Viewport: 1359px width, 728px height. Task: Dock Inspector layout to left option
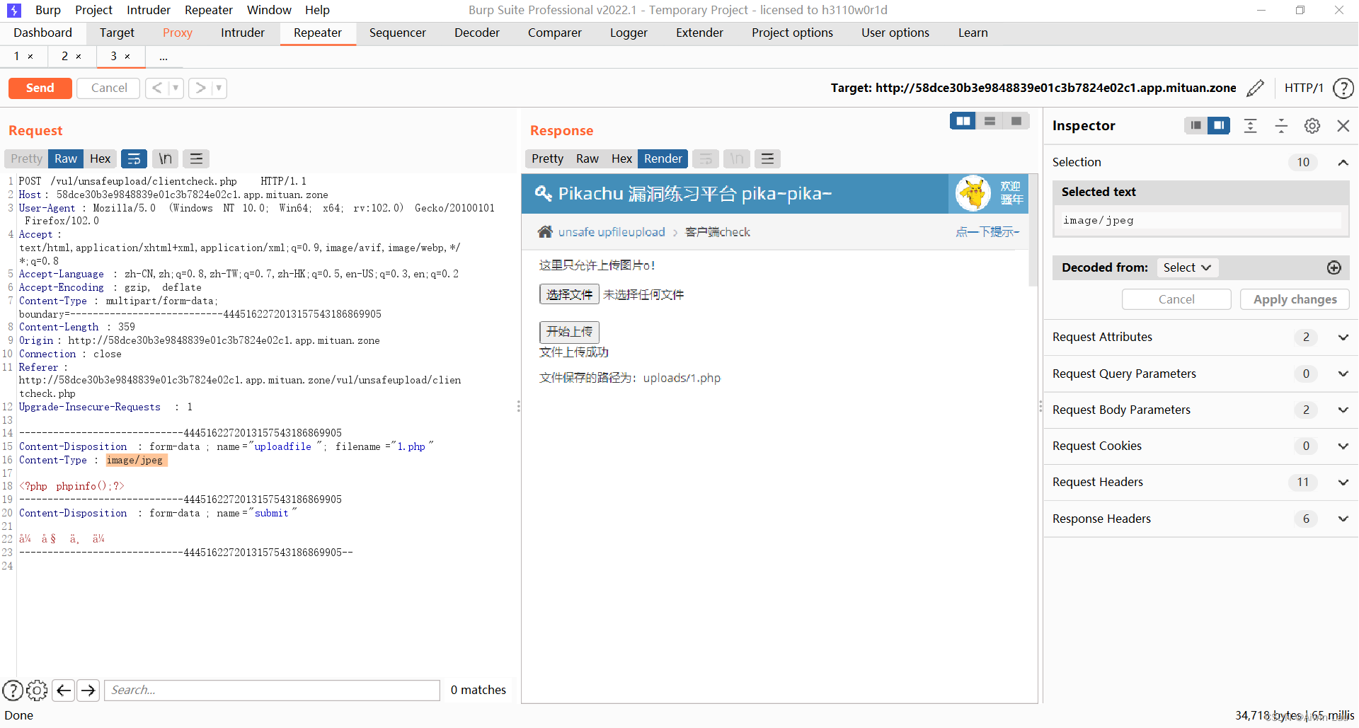click(x=1195, y=125)
